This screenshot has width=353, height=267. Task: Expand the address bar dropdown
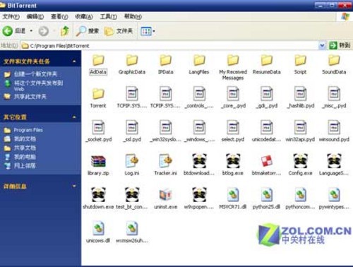point(322,45)
